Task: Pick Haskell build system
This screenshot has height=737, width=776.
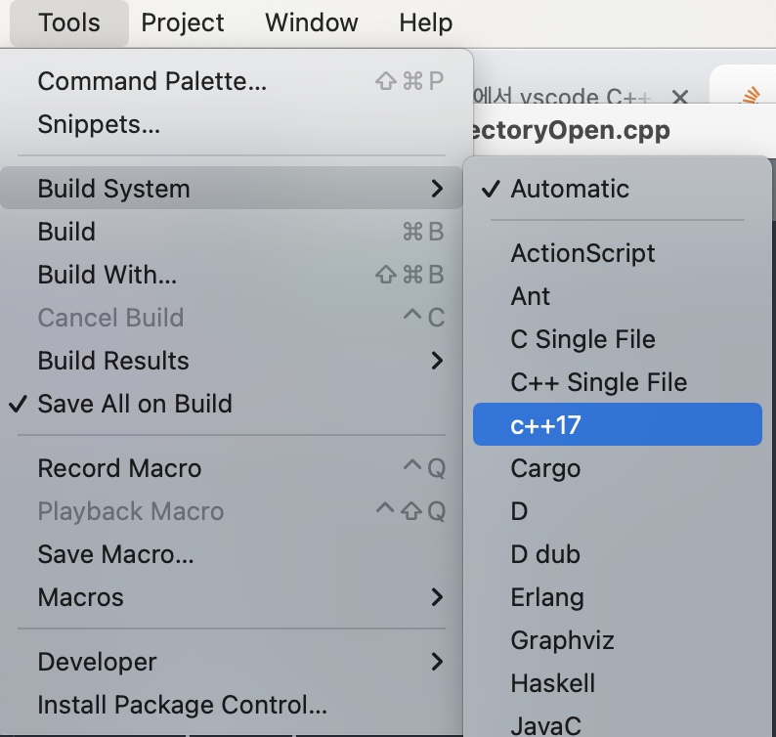Action: click(x=617, y=683)
